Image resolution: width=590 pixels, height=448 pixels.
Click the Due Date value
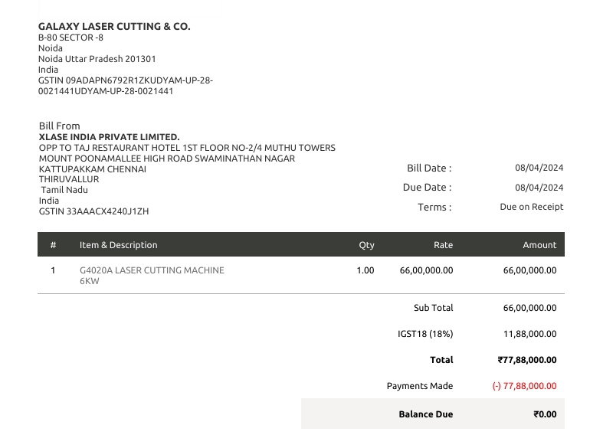[x=539, y=188]
